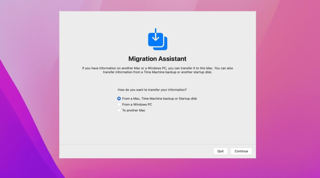Choose the 'To another Mac' radio button
The height and width of the screenshot is (178, 320).
[119, 110]
